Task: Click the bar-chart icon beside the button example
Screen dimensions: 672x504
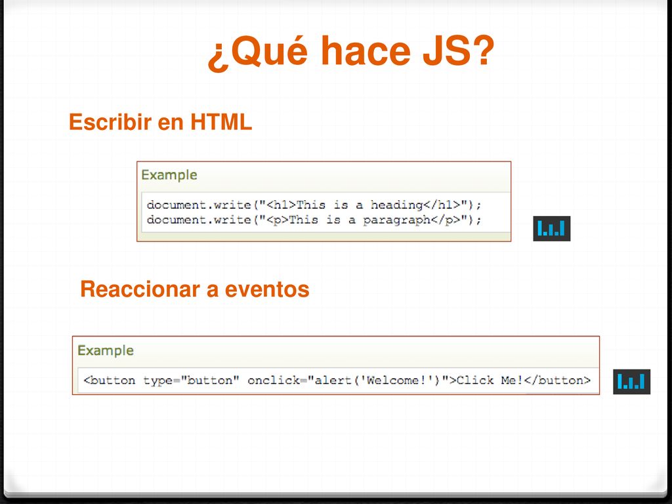Action: pyautogui.click(x=631, y=381)
